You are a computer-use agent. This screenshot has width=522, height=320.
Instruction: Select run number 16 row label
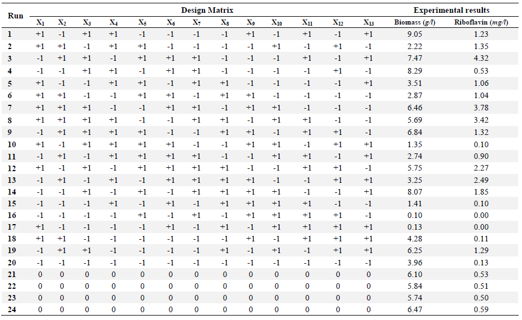click(12, 216)
